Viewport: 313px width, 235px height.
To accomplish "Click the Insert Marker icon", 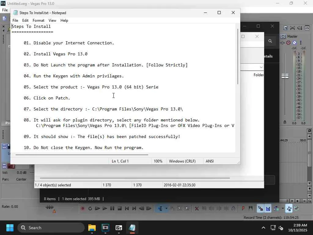I will click(243, 209).
